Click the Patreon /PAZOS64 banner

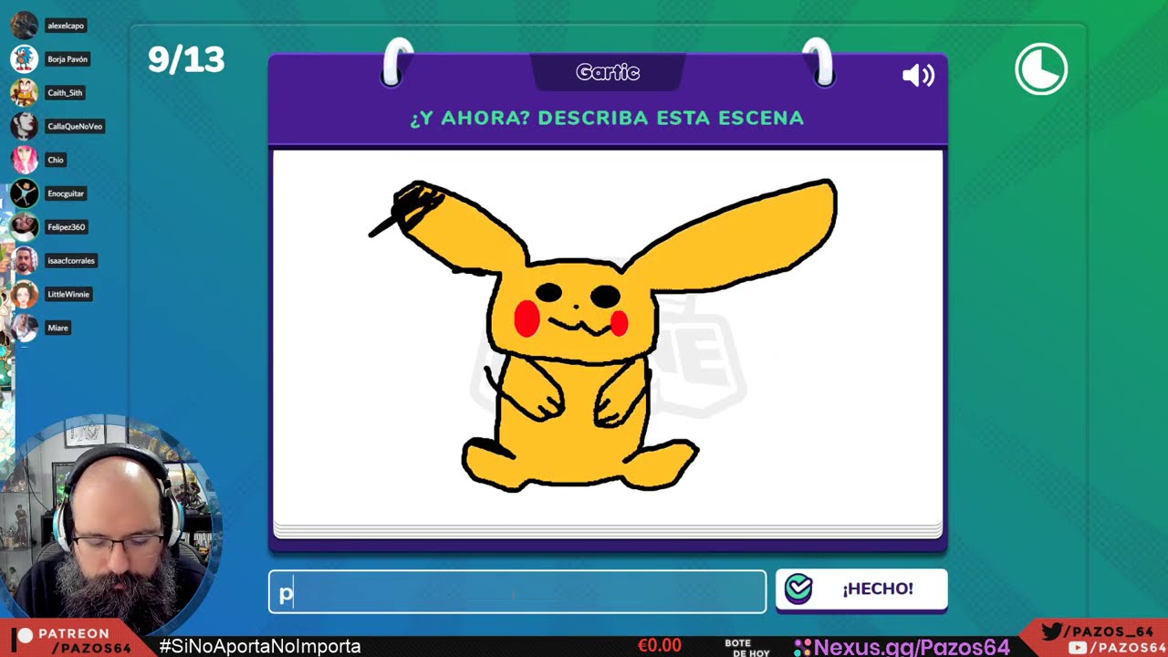[77, 641]
